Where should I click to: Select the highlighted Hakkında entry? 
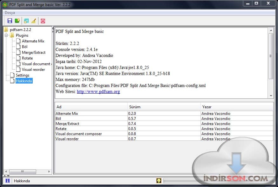24,81
